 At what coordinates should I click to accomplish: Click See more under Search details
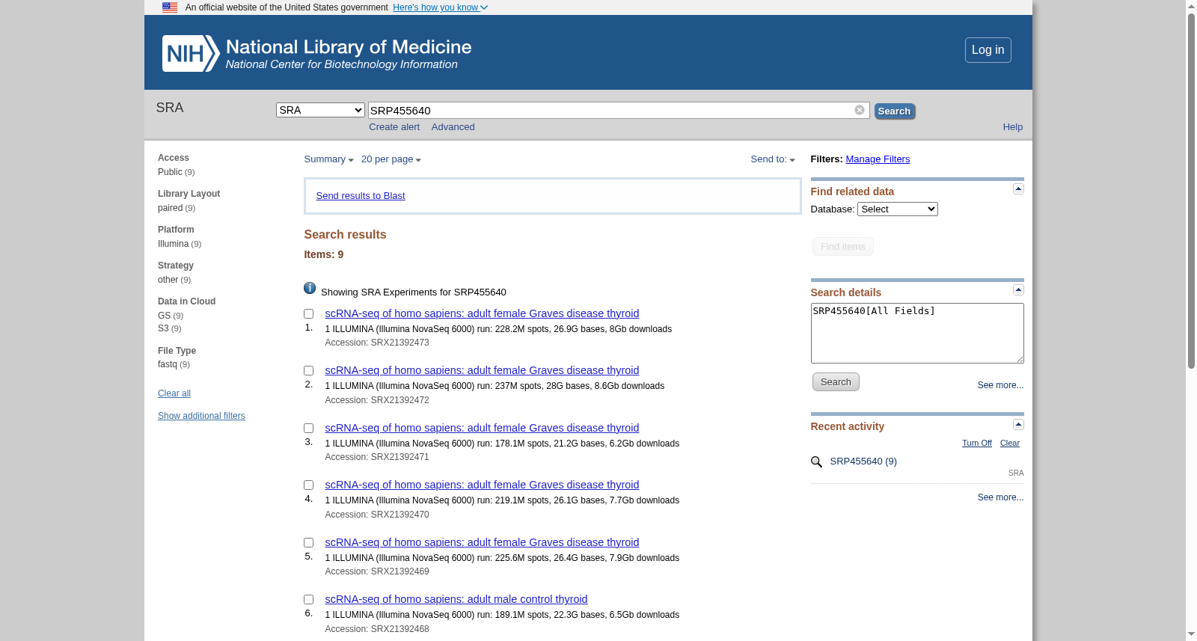[x=1000, y=385]
